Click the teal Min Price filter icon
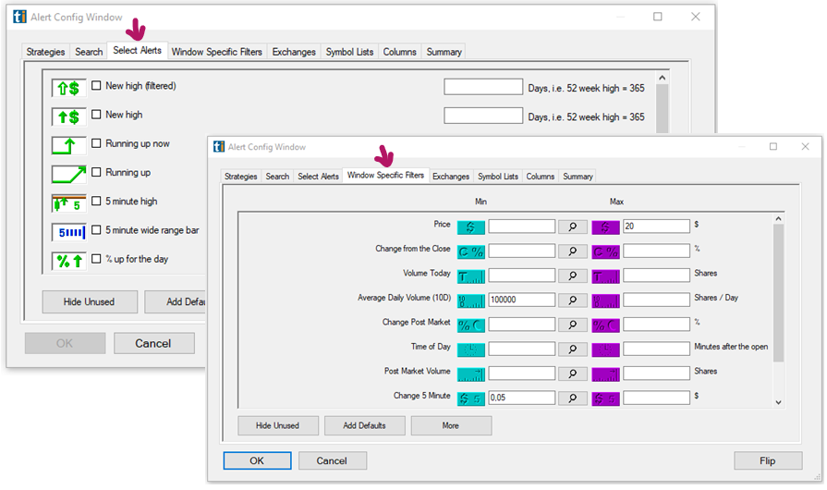 pyautogui.click(x=470, y=227)
